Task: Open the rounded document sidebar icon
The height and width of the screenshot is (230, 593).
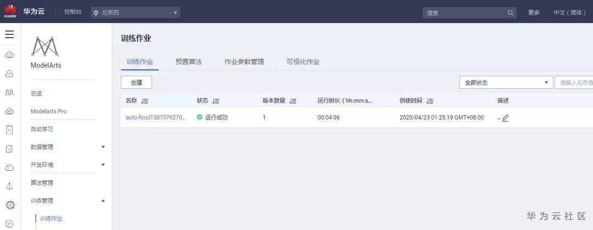Action: click(9, 130)
